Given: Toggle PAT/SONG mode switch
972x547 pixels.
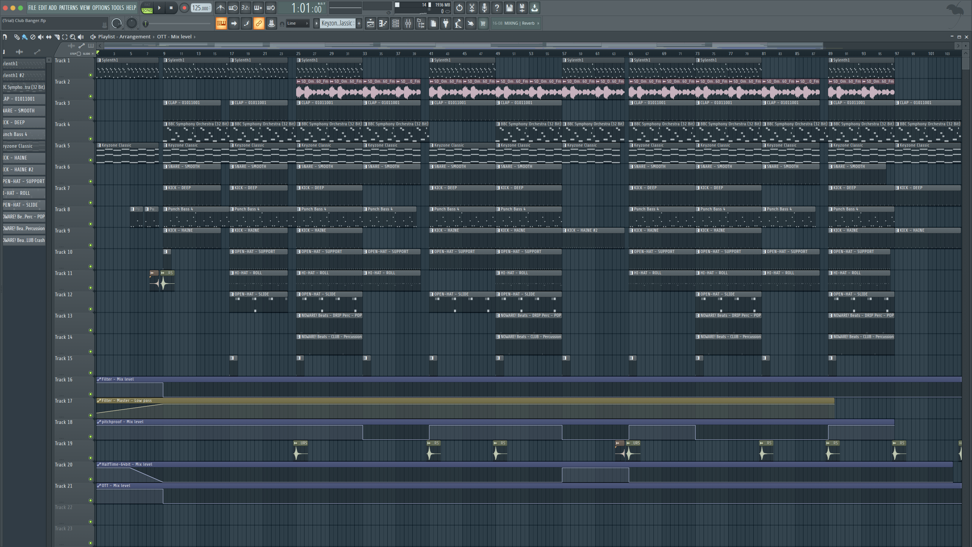Looking at the screenshot, I should pos(147,8).
